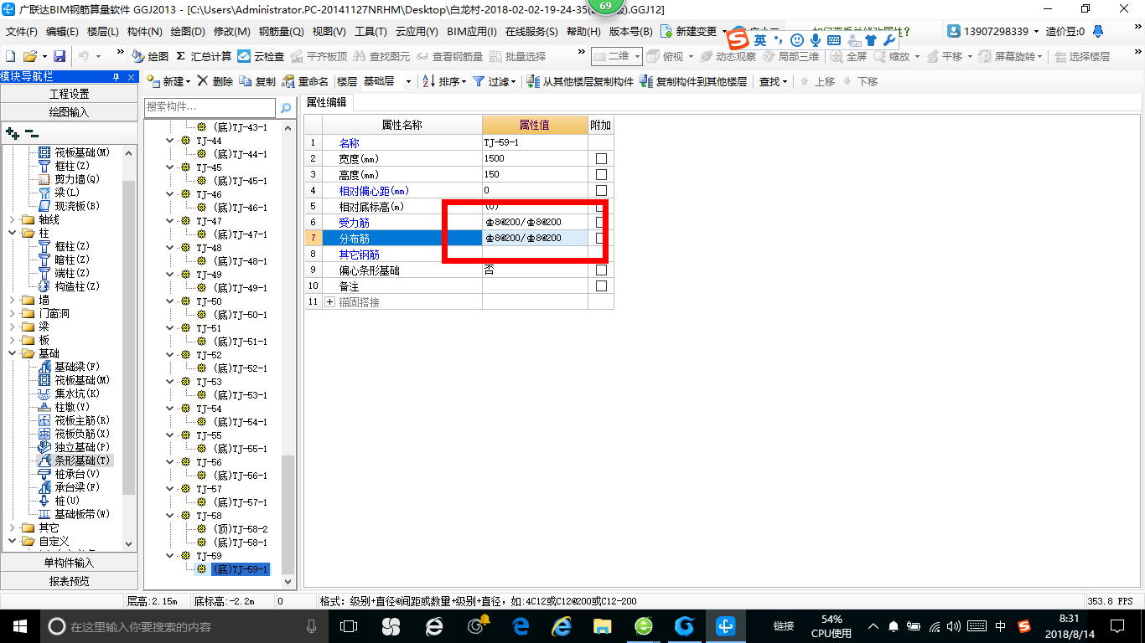Open 文件(F) menu
Viewport: 1145px width, 643px height.
click(22, 32)
